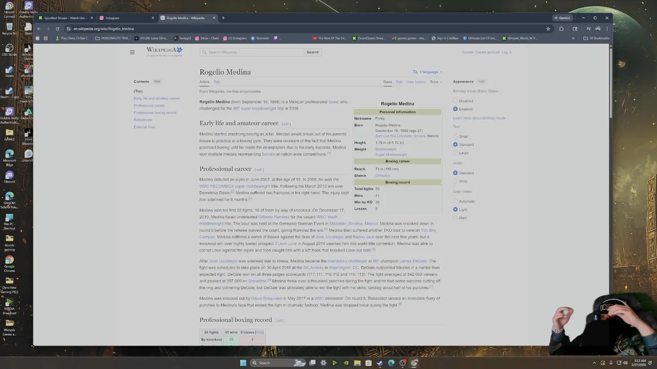Open File Explorer in taskbar
Viewport: 657px width, 369px height.
click(357, 363)
